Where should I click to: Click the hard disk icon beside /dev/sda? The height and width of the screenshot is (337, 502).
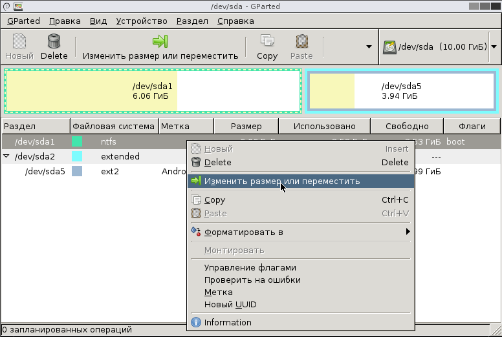[x=389, y=47]
